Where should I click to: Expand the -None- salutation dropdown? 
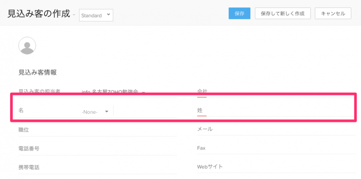(x=95, y=112)
